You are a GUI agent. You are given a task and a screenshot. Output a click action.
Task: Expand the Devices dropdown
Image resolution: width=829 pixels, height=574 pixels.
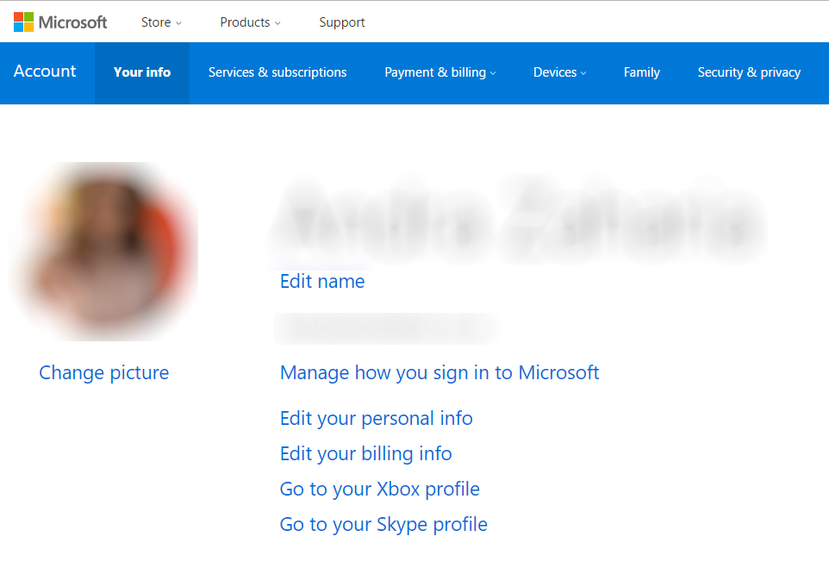pos(559,72)
